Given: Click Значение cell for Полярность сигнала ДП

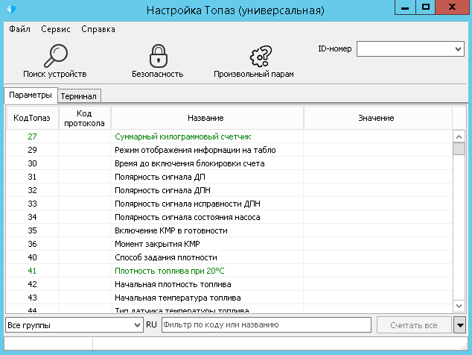Looking at the screenshot, I should [x=378, y=177].
